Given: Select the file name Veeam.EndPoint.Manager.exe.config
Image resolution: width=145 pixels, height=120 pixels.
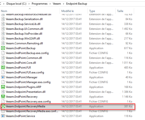Looking at the screenshot, I should click(28, 82).
